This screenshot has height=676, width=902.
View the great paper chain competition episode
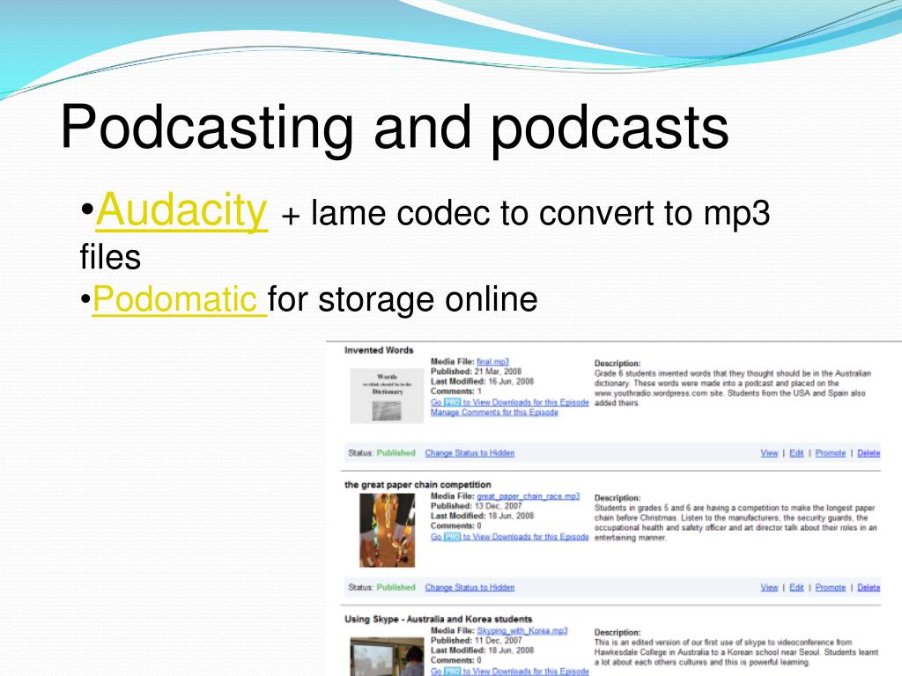[x=769, y=587]
